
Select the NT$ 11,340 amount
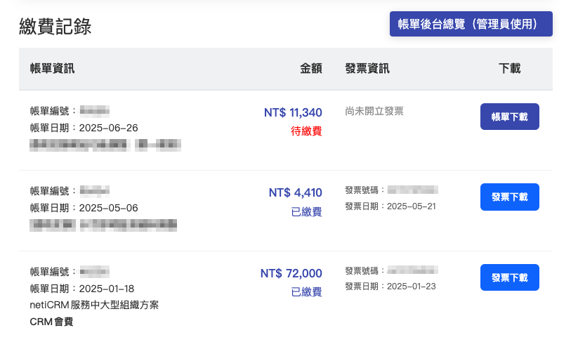click(293, 112)
